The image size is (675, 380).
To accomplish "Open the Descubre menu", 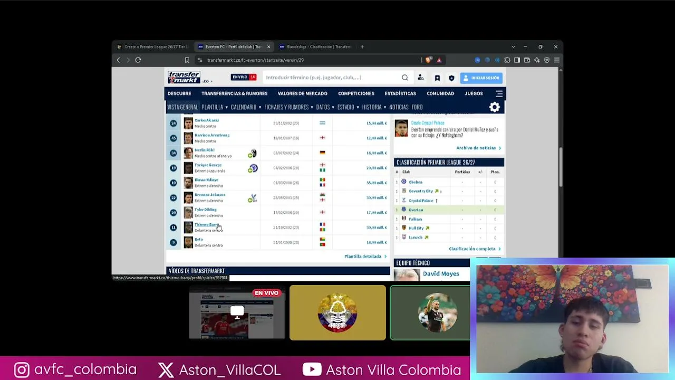I will tap(179, 93).
